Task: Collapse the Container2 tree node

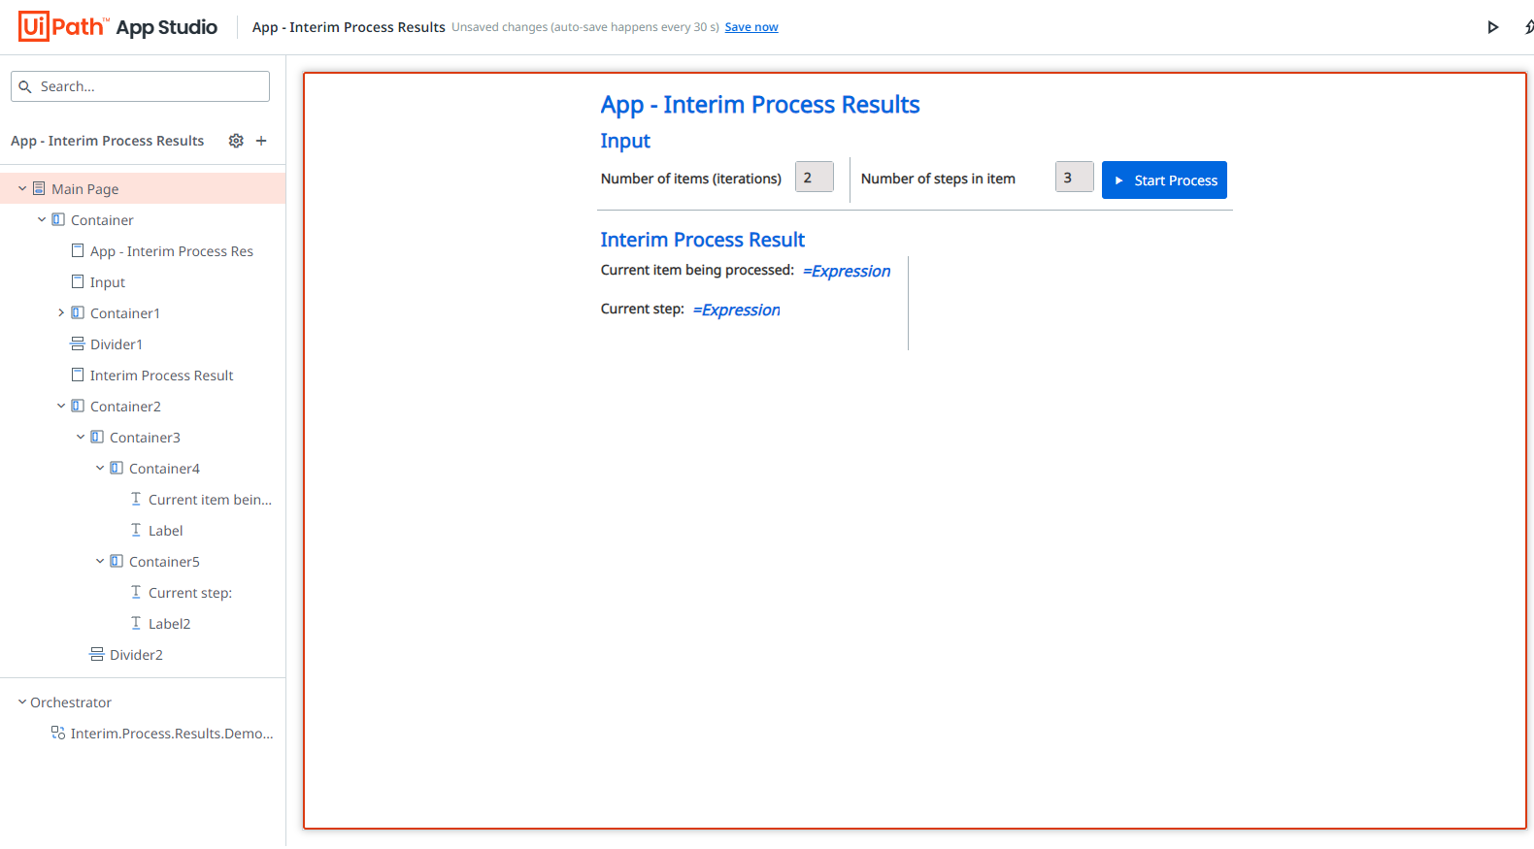Action: point(61,407)
